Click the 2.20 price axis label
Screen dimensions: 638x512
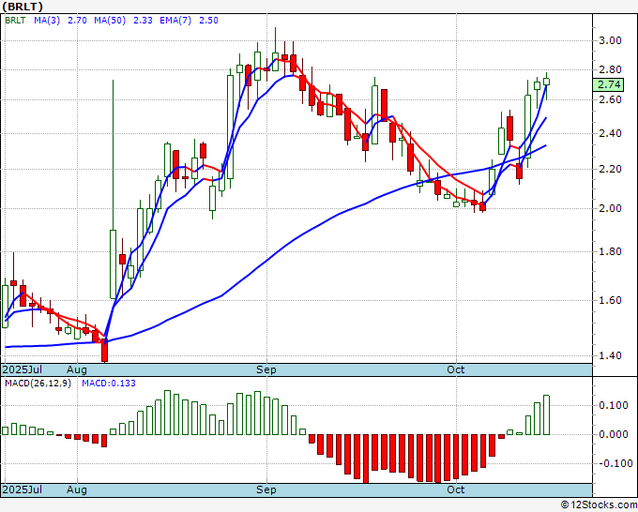[610, 169]
